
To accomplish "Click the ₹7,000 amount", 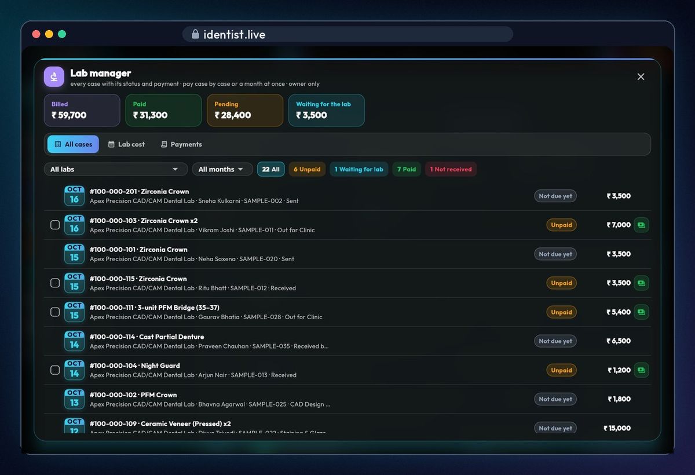I will tap(619, 225).
